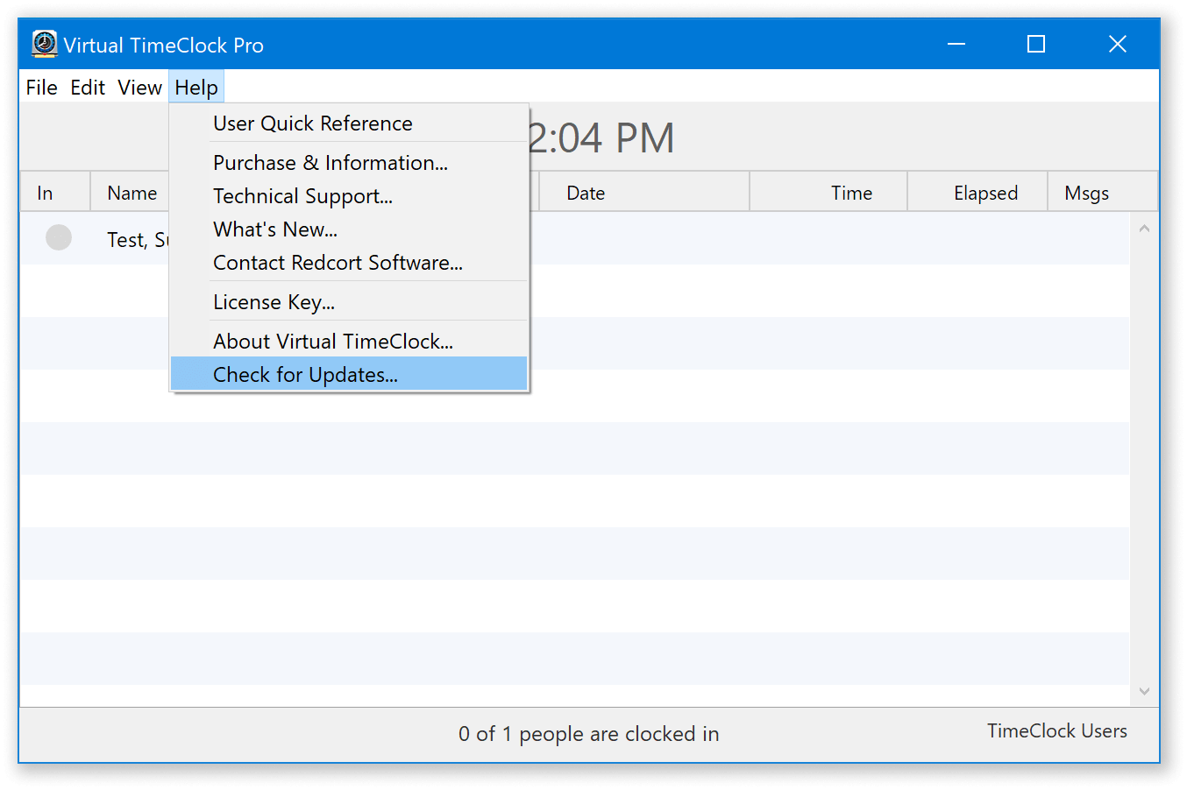Click the clocked in status text
Image resolution: width=1187 pixels, height=790 pixels.
[x=589, y=734]
